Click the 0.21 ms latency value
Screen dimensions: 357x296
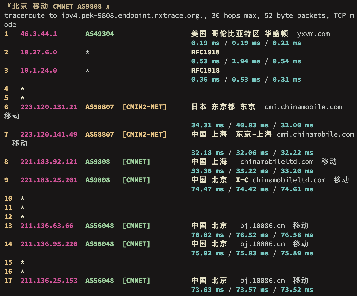[x=287, y=43]
